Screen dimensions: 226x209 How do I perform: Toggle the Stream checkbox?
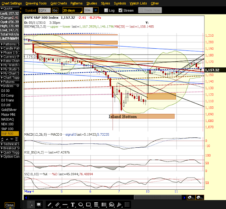[120, 10]
